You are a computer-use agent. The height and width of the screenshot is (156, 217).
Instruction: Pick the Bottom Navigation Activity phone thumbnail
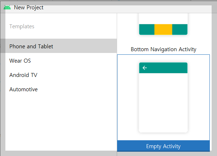coord(163,24)
